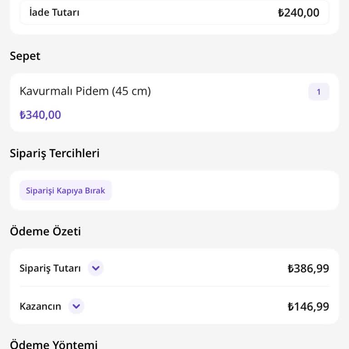Tap the ₺386,99 order total

click(x=308, y=269)
